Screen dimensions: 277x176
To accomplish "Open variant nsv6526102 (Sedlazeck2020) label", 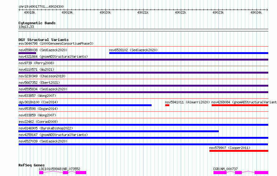I will coord(133,50).
